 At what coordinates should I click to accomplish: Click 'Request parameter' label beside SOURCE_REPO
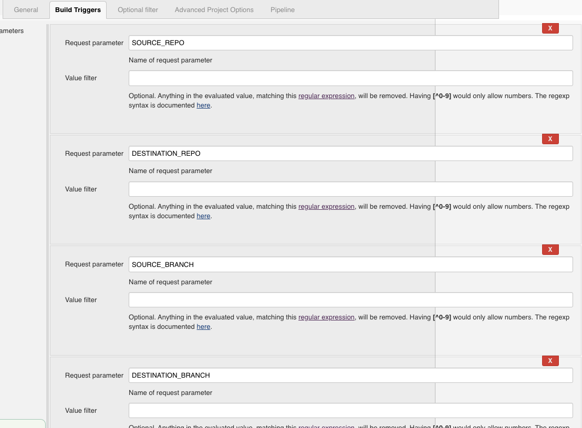94,43
